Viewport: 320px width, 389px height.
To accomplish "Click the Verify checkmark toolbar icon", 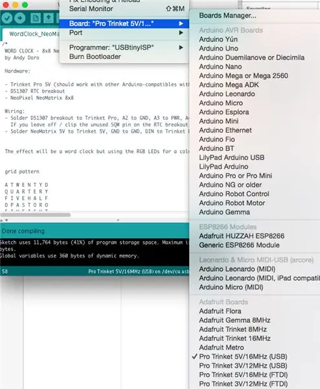I will [6, 18].
